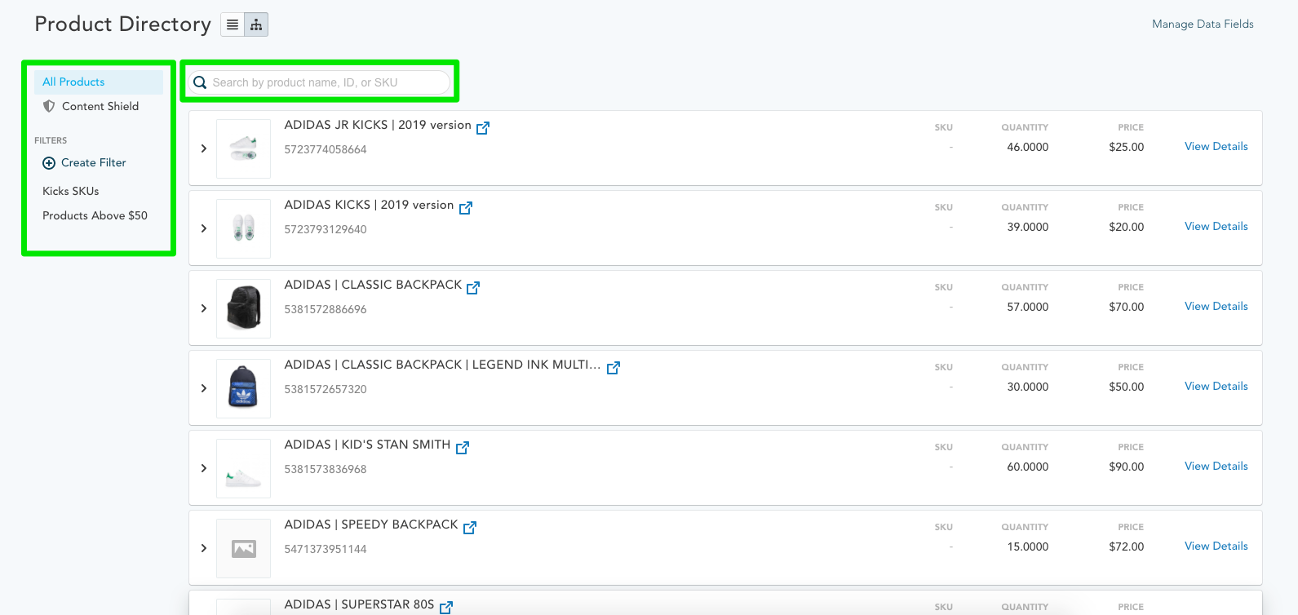The height and width of the screenshot is (615, 1298).
Task: Focus the product search field
Action: [x=319, y=82]
